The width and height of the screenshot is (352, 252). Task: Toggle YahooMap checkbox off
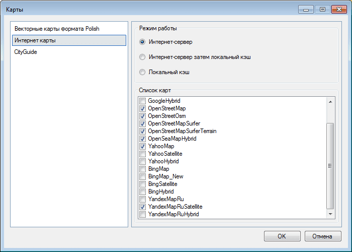click(143, 146)
